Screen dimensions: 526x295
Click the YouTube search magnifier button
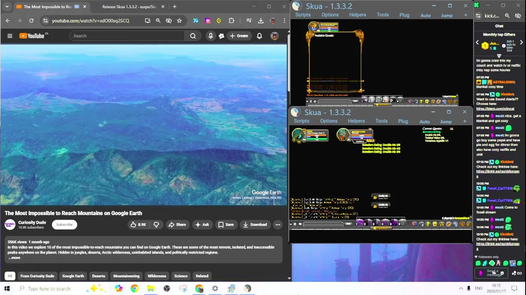[x=193, y=36]
